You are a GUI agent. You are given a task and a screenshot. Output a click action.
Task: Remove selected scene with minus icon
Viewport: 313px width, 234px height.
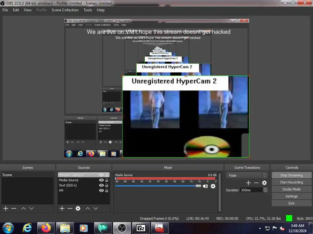click(13, 208)
